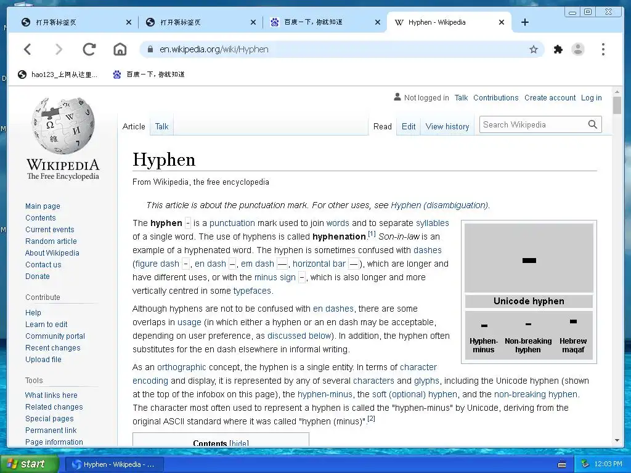Open the user profile avatar icon
This screenshot has height=473, width=631.
[578, 49]
